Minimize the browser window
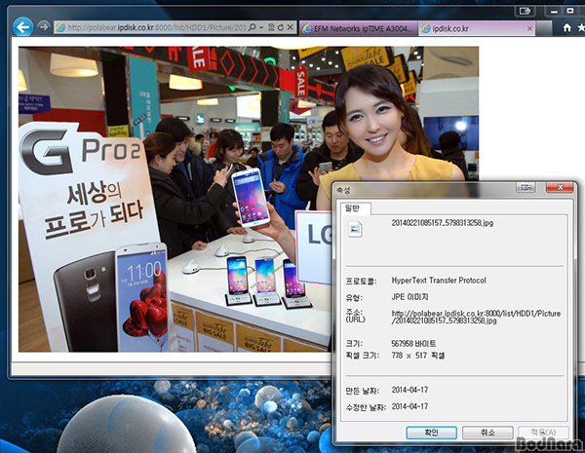 [x=555, y=11]
